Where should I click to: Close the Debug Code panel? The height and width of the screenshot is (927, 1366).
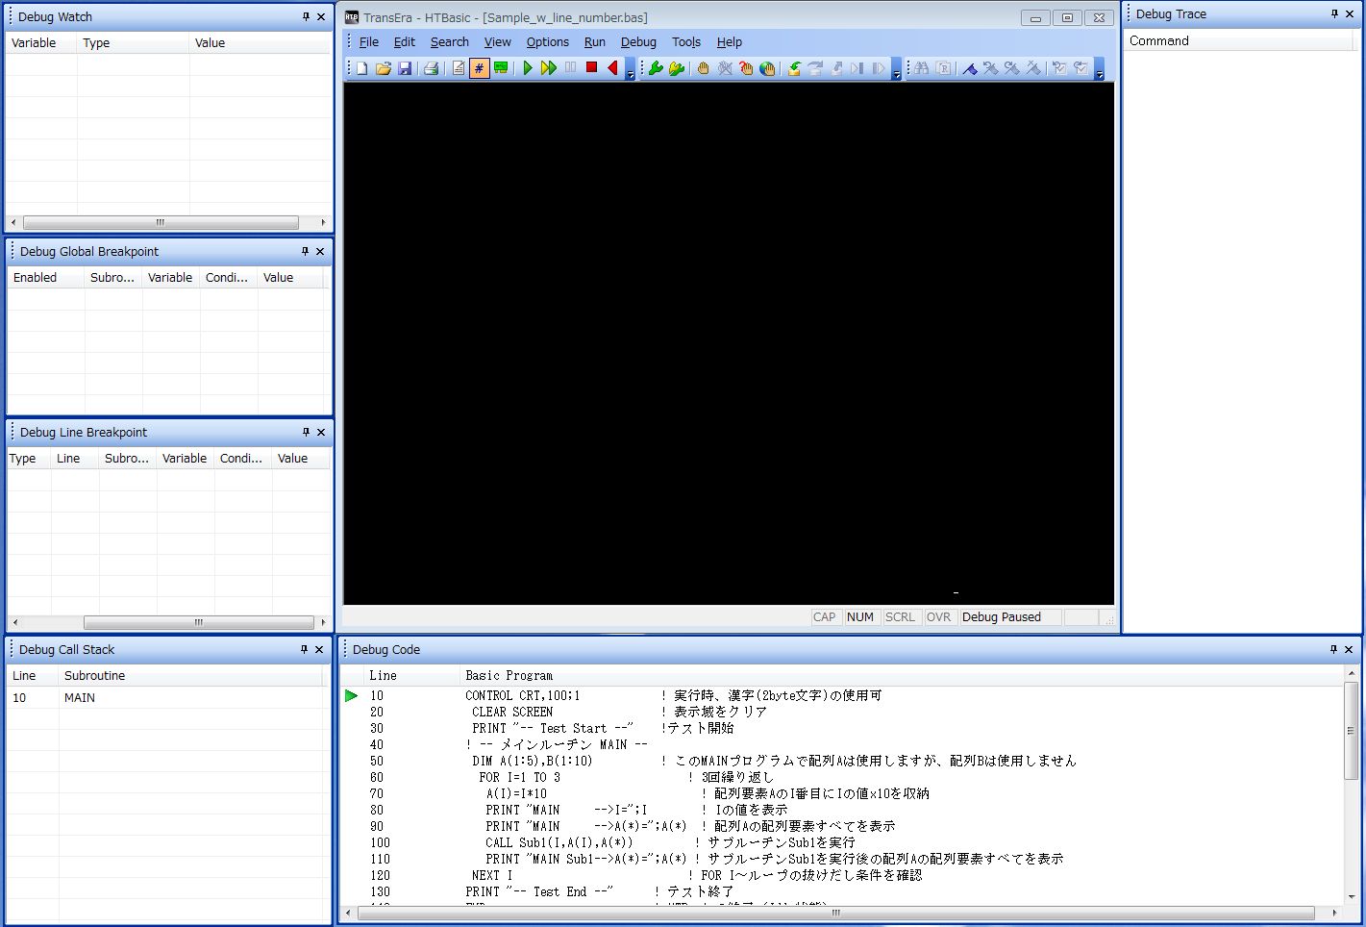[x=1349, y=649]
